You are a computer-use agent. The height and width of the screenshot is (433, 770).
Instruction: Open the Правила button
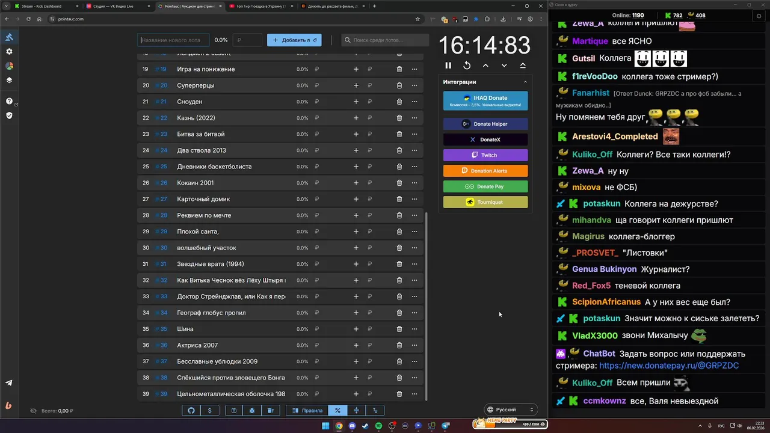pos(307,410)
